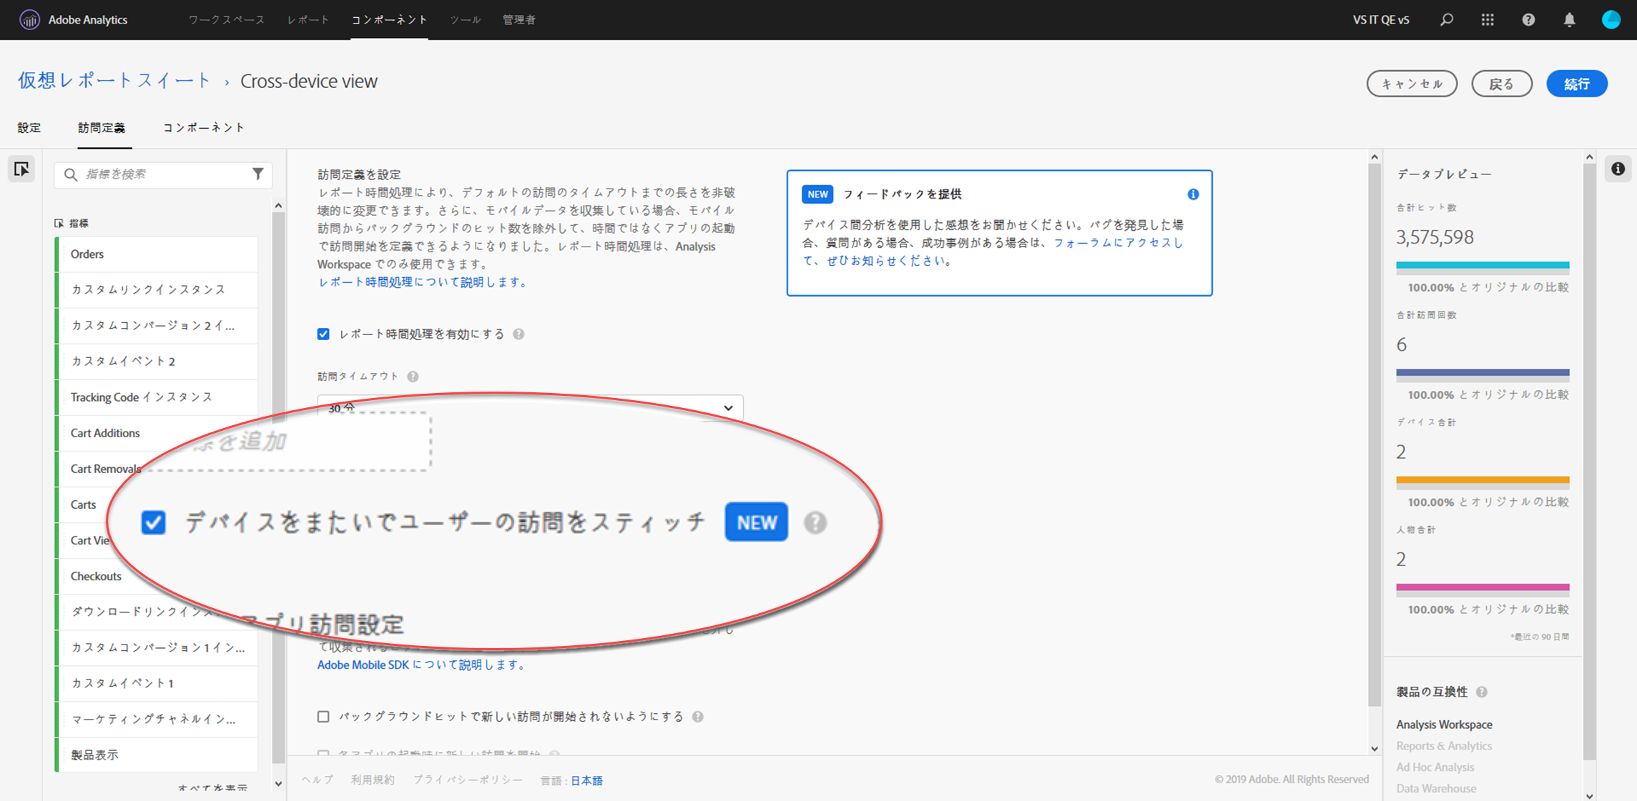This screenshot has height=801, width=1637.
Task: Click the info icon on right rail
Action: pos(1618,169)
